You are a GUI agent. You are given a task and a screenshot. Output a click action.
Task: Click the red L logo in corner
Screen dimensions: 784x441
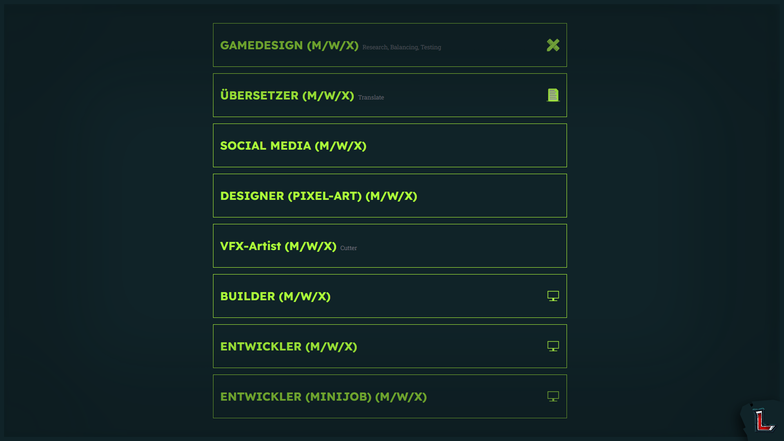pyautogui.click(x=764, y=421)
